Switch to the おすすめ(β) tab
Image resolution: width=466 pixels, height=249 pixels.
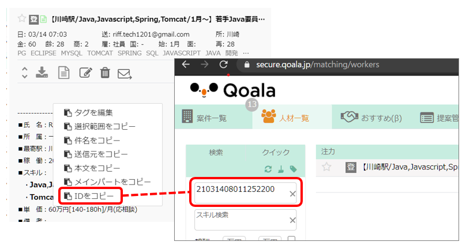(371, 118)
